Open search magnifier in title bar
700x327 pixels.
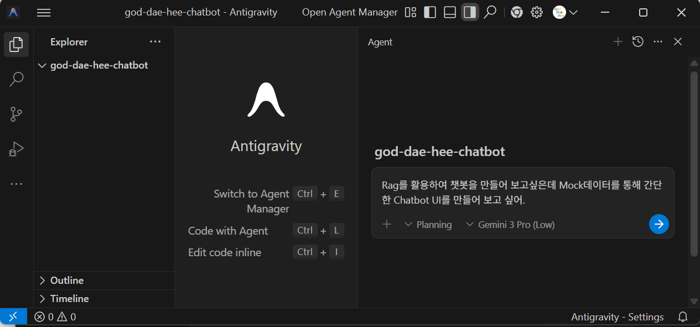coord(490,12)
